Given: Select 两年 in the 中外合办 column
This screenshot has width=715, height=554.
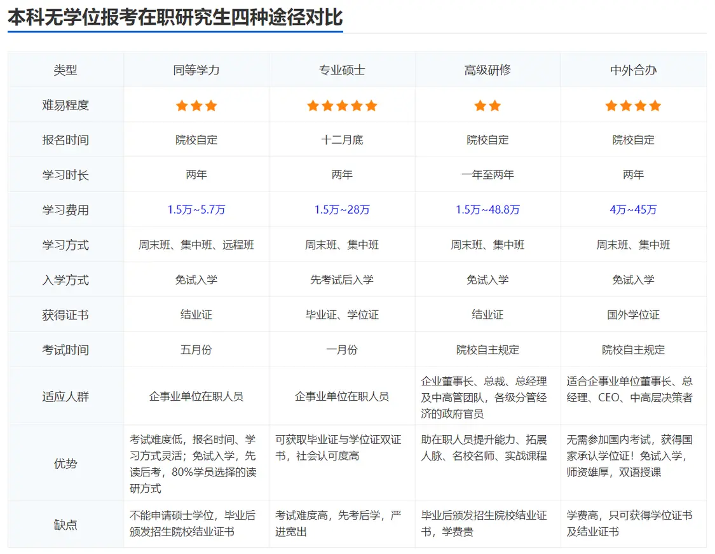Looking at the screenshot, I should coord(634,175).
